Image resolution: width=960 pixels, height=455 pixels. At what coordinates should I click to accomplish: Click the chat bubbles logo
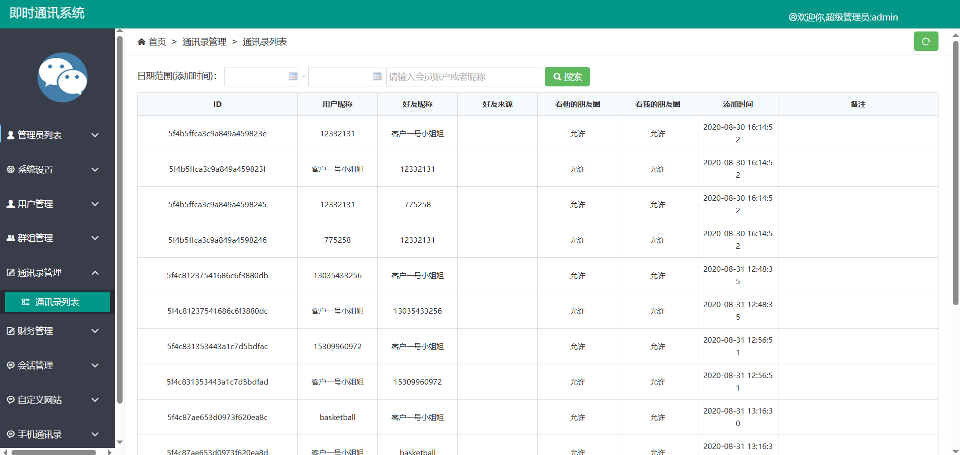click(63, 77)
